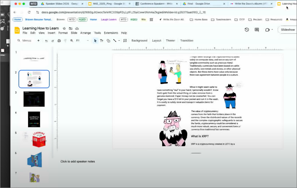This screenshot has width=297, height=188.
Task: Close the Conference Speakers tab
Action: click(177, 4)
